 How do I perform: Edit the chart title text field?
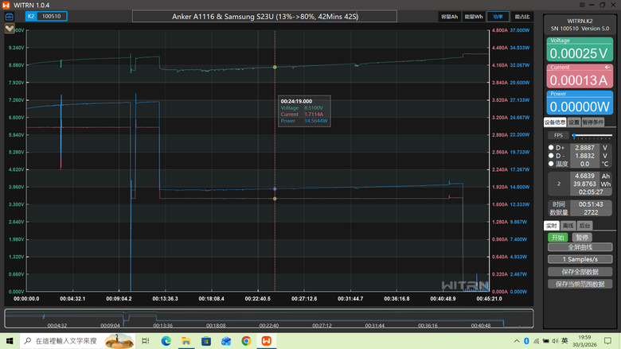coord(264,17)
